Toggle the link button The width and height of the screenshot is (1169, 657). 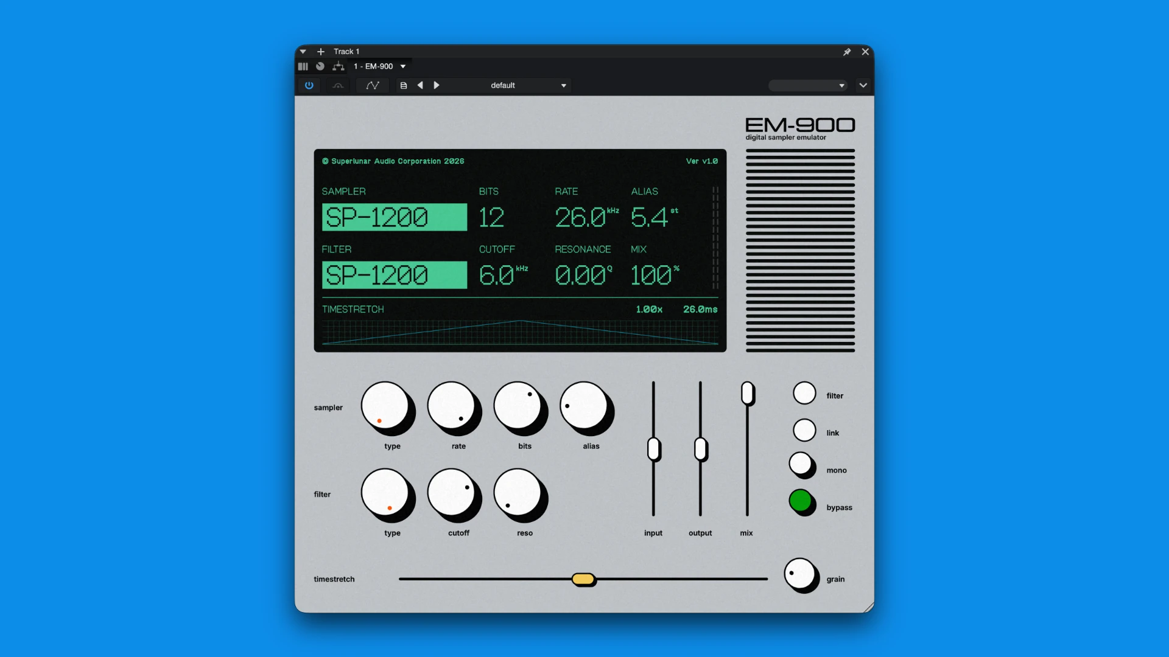pyautogui.click(x=804, y=430)
